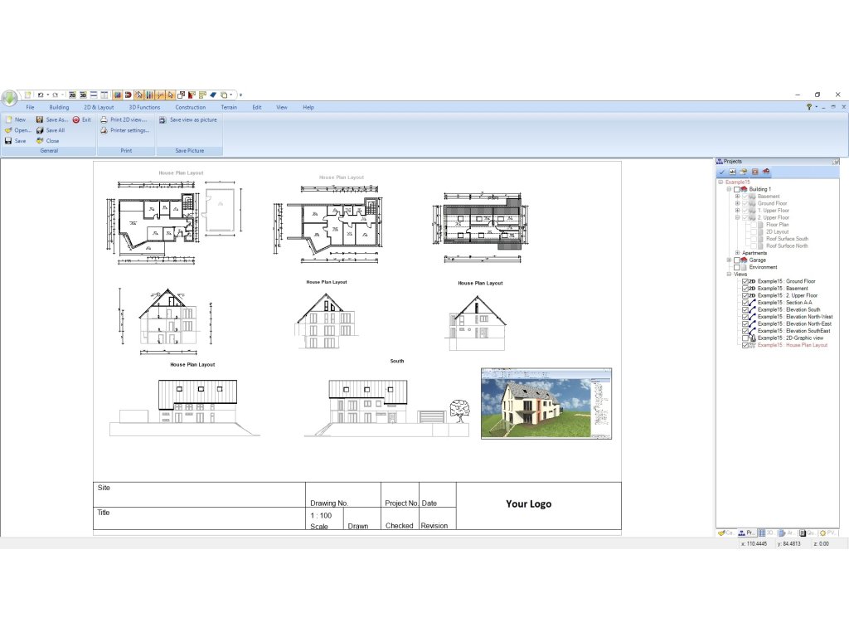Click the undo arrow in quick toolbar

pyautogui.click(x=40, y=95)
